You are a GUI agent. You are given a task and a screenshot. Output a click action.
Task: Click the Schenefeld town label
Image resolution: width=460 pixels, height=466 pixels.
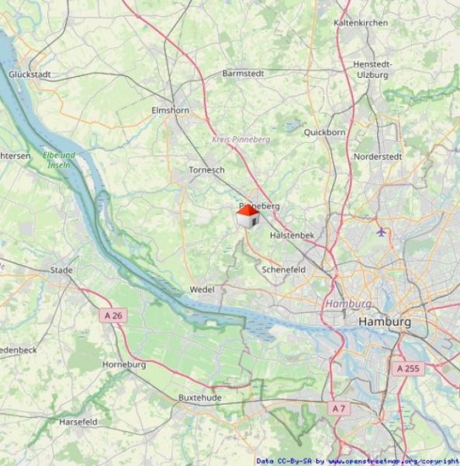point(283,270)
